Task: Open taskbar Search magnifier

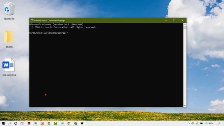Action: [9, 123]
